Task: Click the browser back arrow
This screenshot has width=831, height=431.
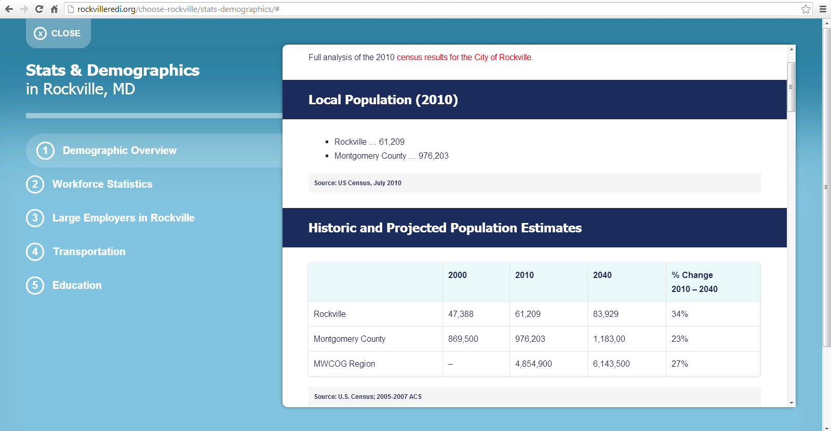Action: [x=9, y=9]
